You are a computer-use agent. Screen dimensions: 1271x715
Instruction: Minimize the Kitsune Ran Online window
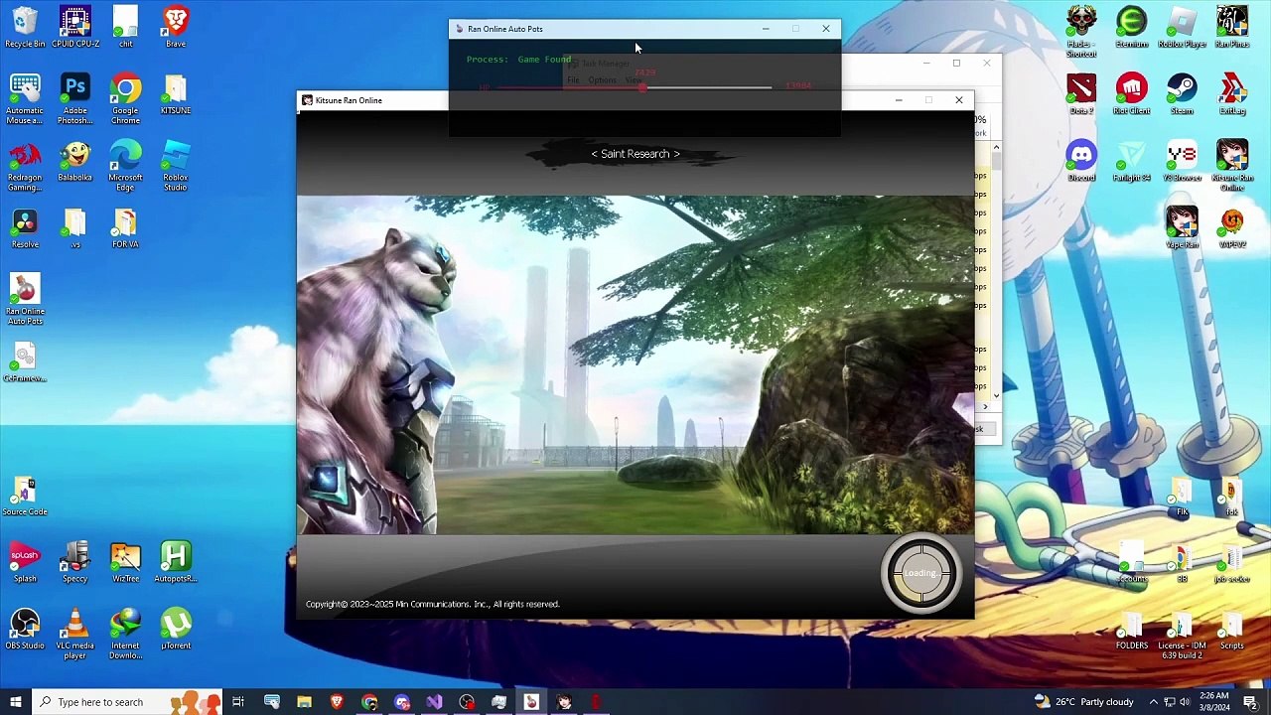point(899,100)
